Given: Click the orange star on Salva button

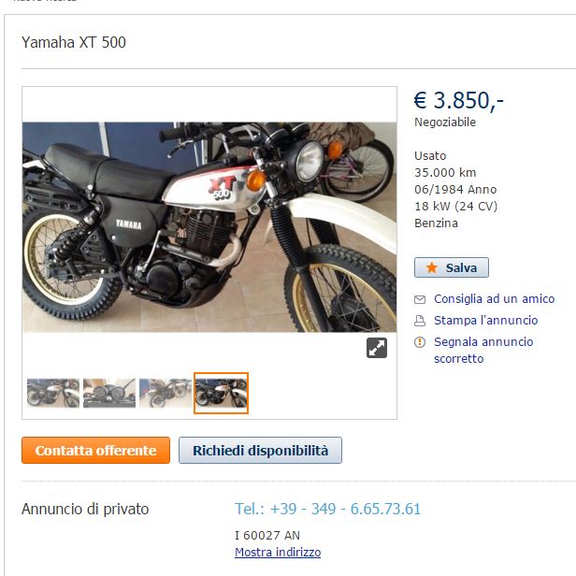Looking at the screenshot, I should [x=432, y=267].
